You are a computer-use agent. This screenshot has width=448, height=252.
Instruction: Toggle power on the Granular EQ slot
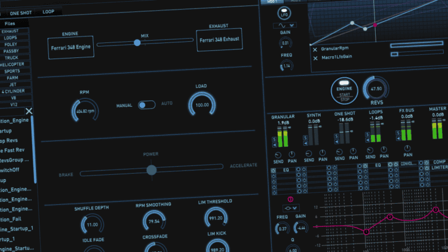(x=274, y=171)
